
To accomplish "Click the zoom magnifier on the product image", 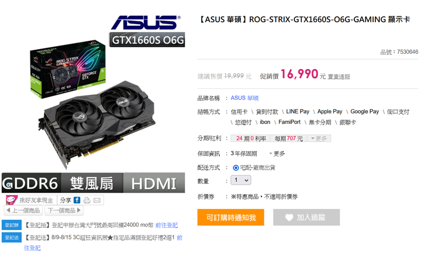I will point(8,185).
